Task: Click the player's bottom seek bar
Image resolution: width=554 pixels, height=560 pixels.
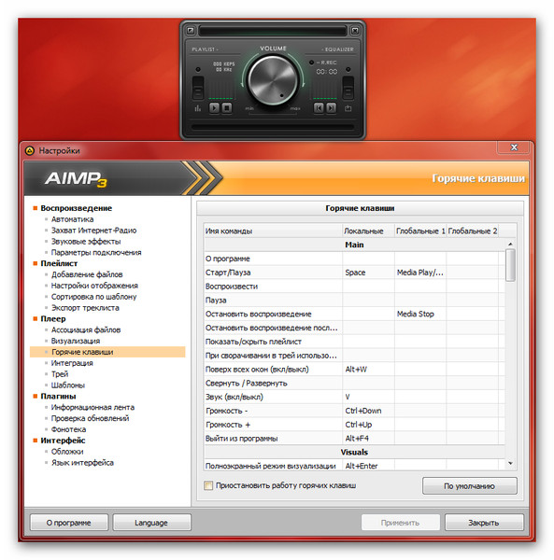Action: click(x=273, y=126)
